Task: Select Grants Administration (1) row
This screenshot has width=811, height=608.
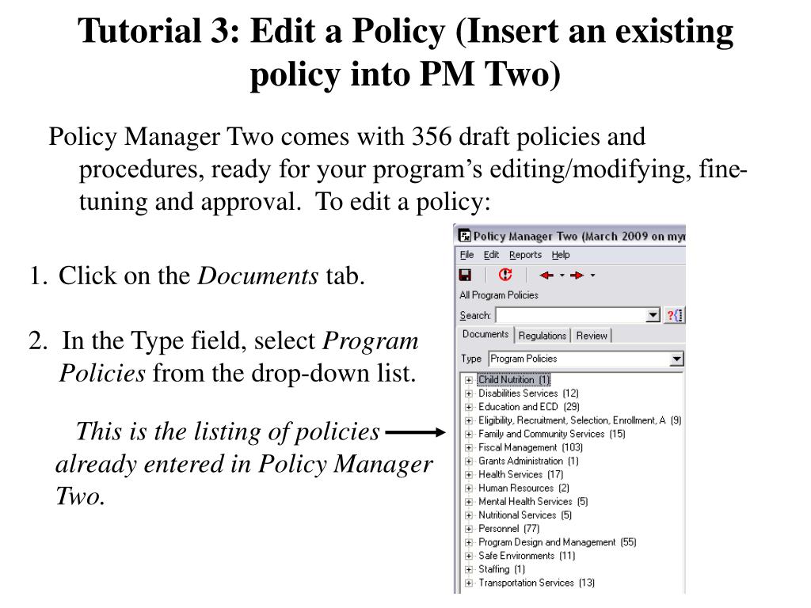Action: coord(528,461)
